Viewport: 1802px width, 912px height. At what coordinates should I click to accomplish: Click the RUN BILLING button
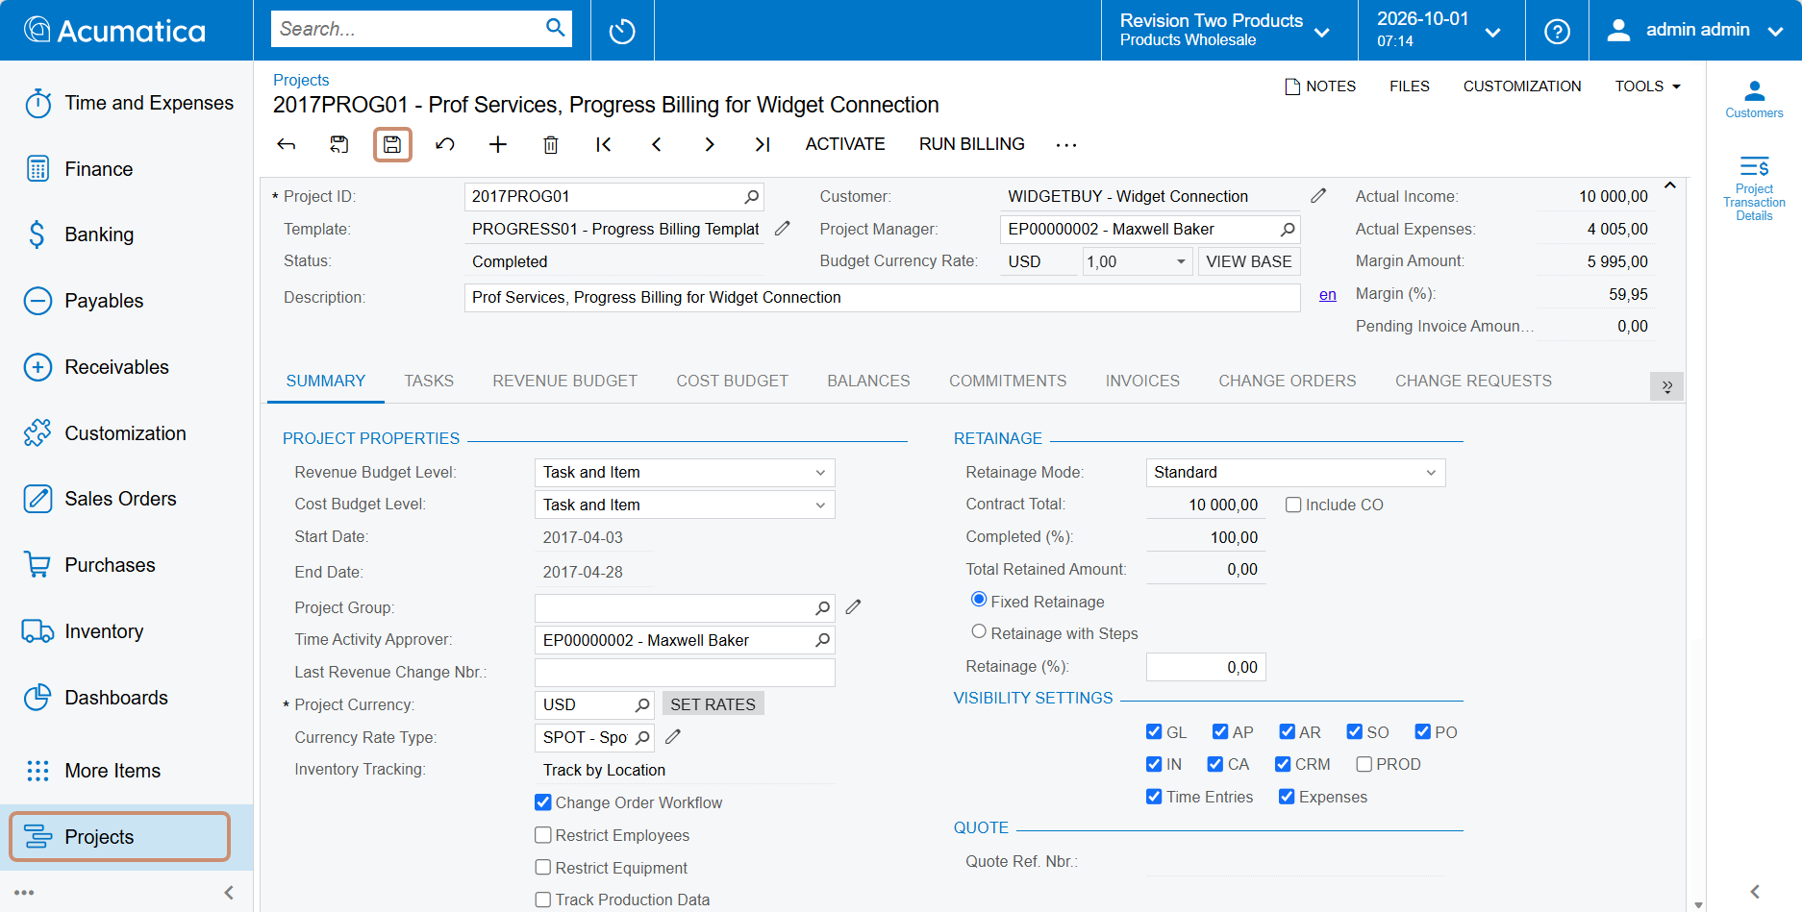coord(972,144)
